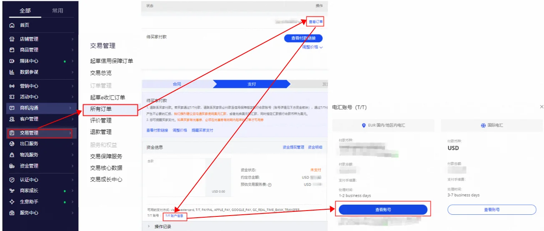Screen dimensions: 544x231
Task: Open 退款管理 in the submenu
Action: (x=101, y=132)
